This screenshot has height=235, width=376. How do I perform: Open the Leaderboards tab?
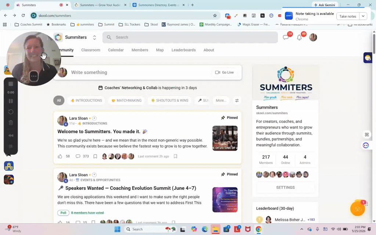coord(184,50)
